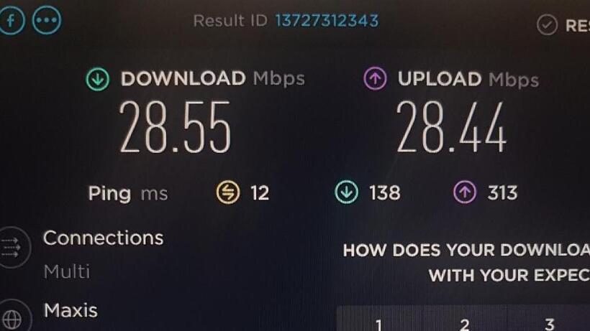
Task: Rate download expectation as 1
Action: (x=379, y=325)
